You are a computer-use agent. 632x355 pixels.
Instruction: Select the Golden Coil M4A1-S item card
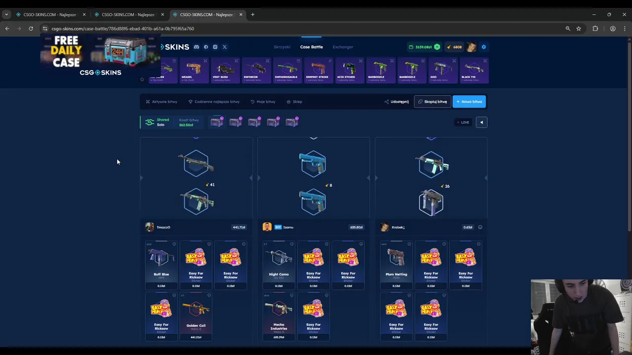(x=196, y=316)
